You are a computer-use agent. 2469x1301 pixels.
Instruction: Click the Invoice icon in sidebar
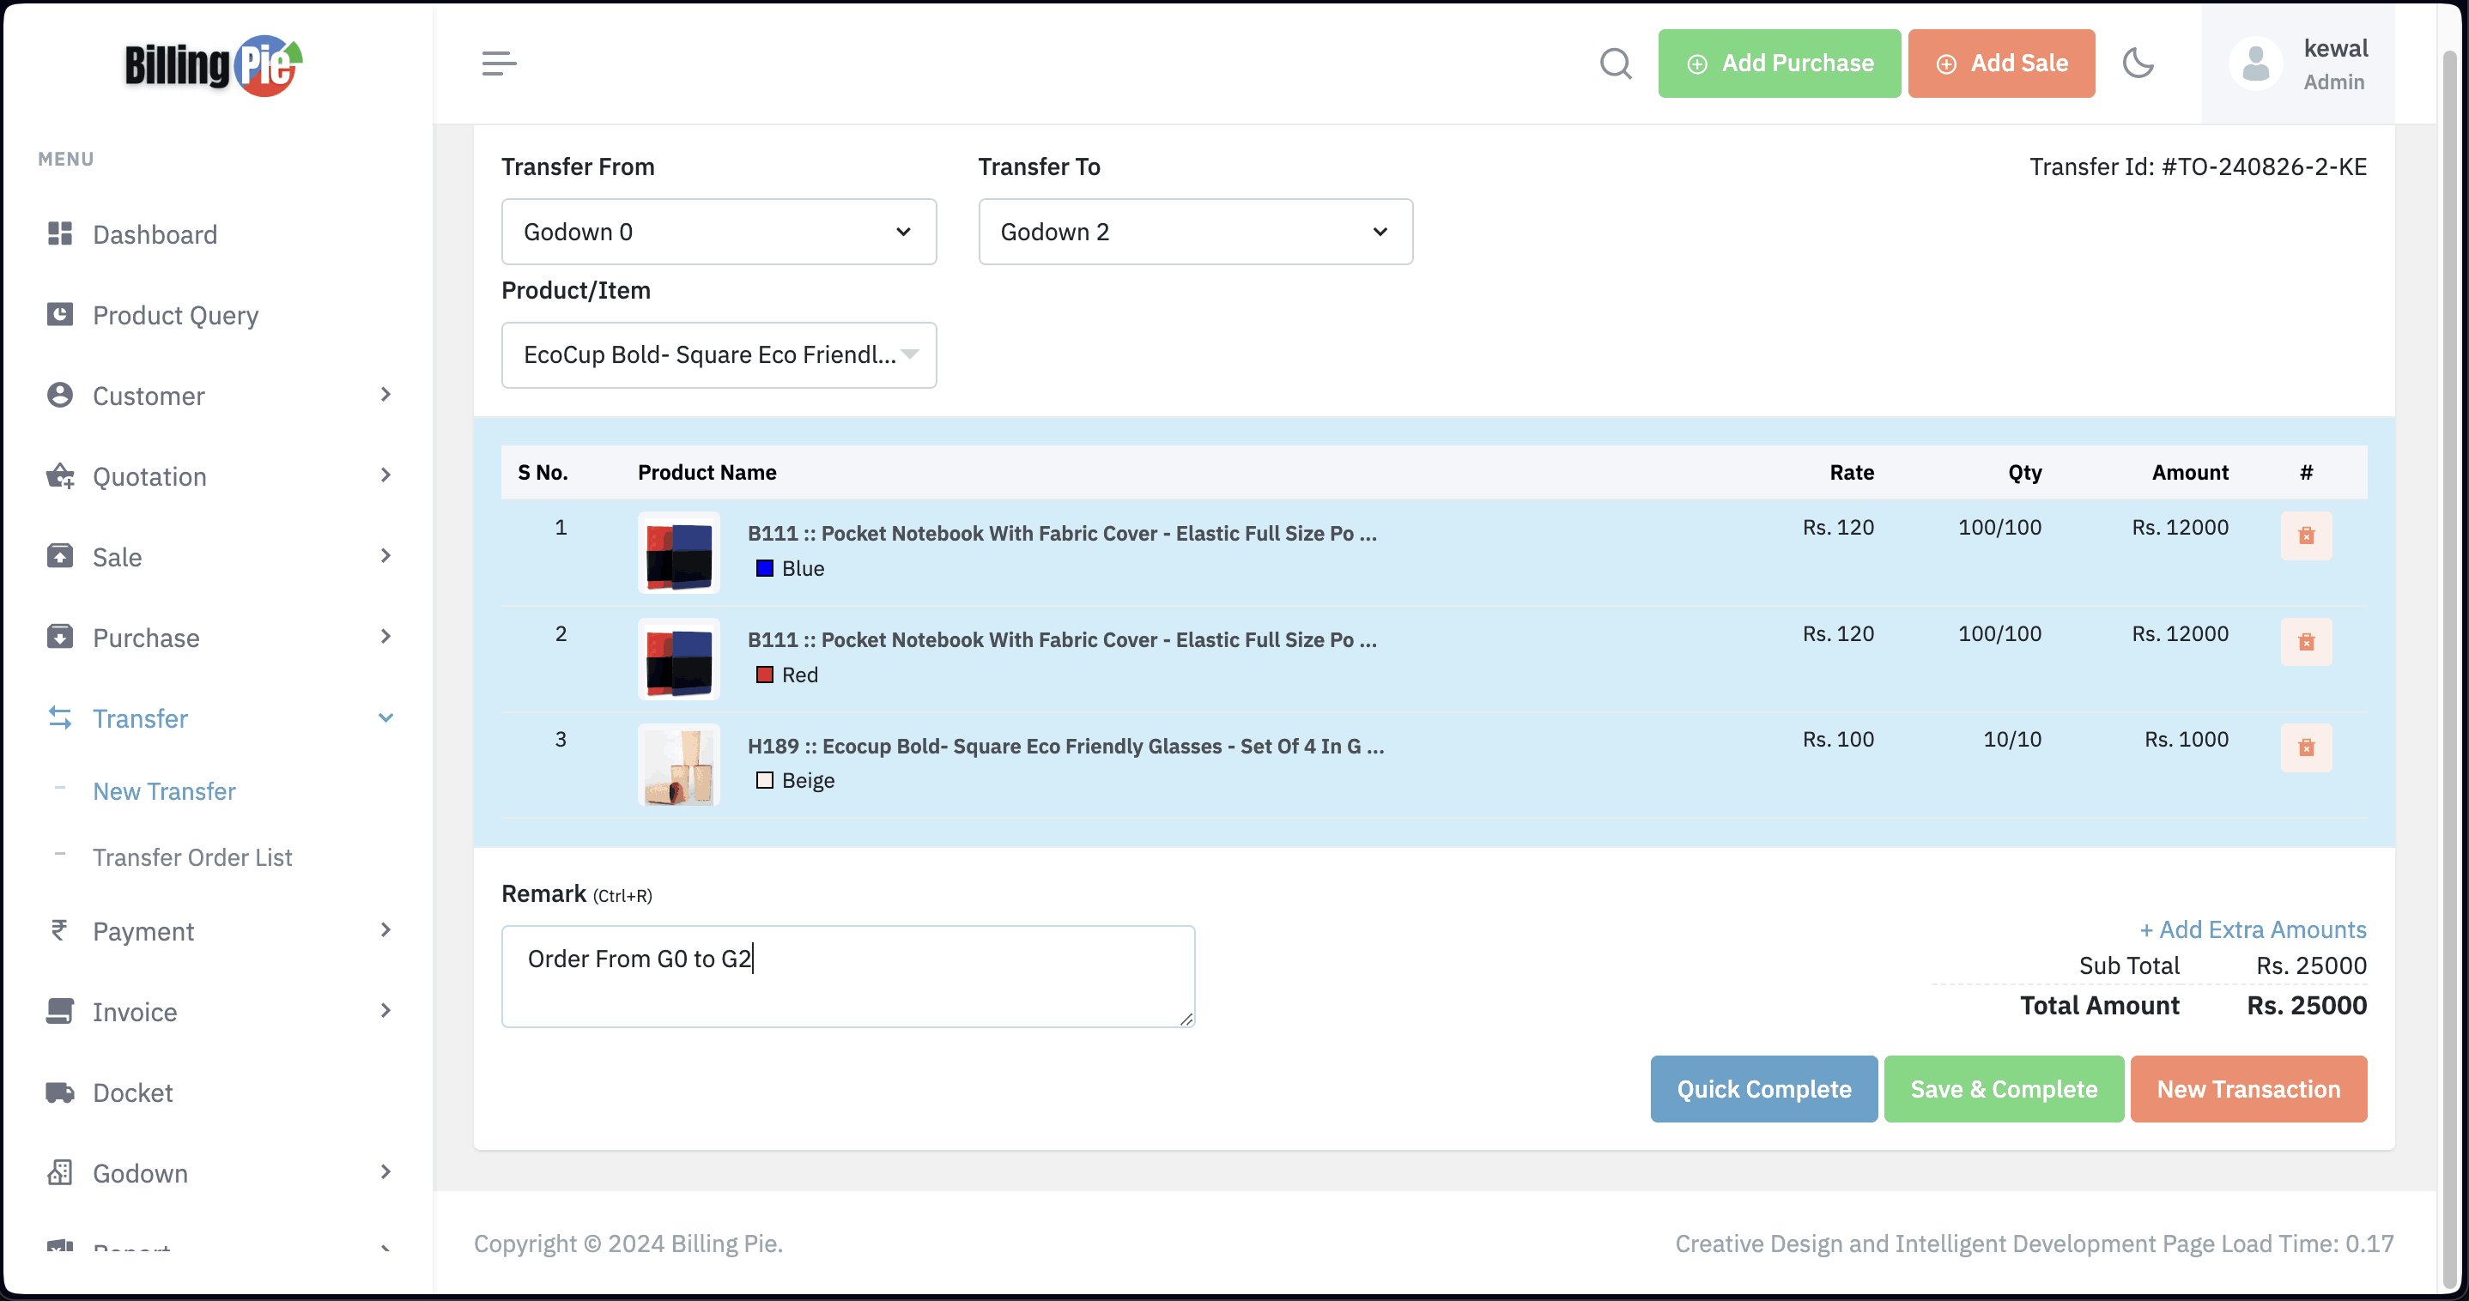[x=59, y=1012]
